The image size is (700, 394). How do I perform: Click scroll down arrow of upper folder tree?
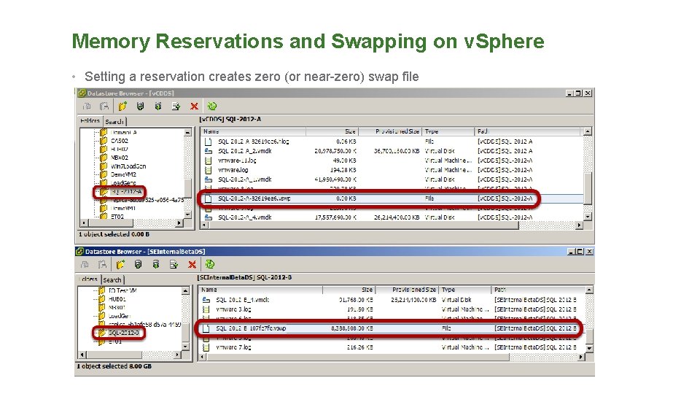pyautogui.click(x=187, y=215)
